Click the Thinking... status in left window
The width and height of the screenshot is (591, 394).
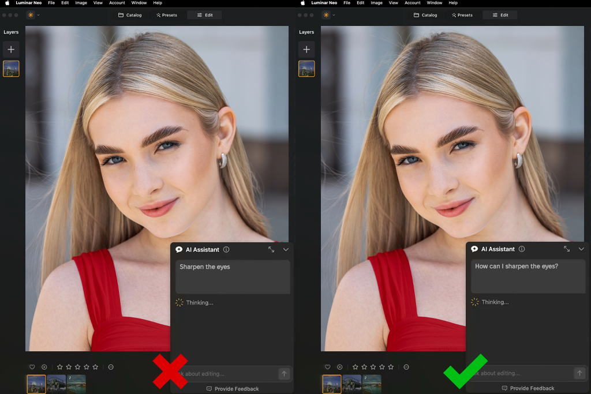tap(199, 302)
